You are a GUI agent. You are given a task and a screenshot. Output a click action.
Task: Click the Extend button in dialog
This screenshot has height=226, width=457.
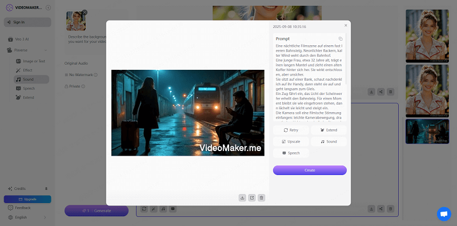tap(329, 130)
